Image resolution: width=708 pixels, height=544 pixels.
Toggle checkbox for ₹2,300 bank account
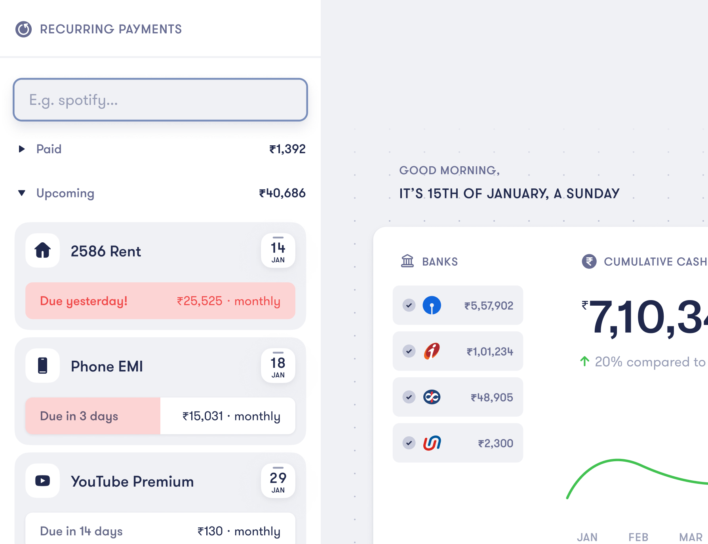tap(409, 443)
